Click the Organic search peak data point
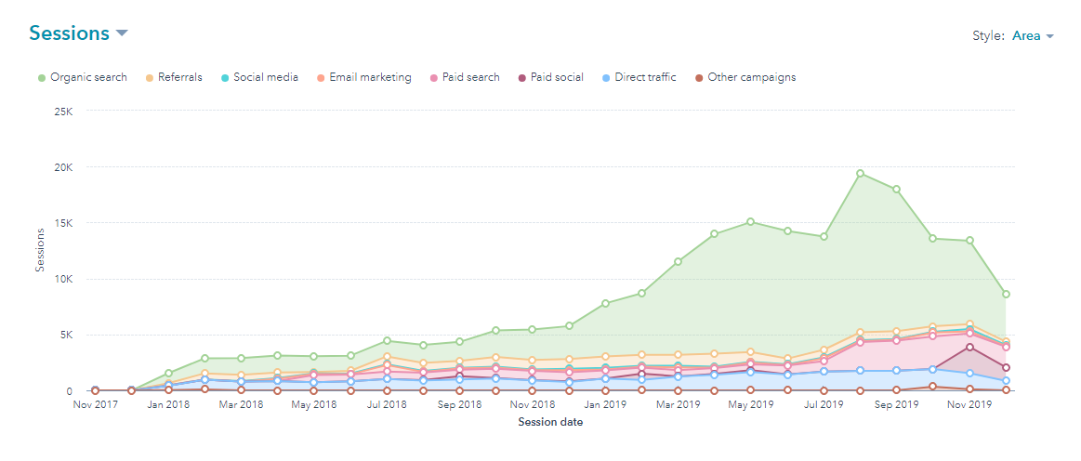1081x461 pixels. 861,173
